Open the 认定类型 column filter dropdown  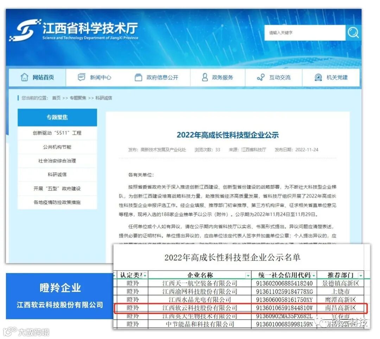(145, 276)
